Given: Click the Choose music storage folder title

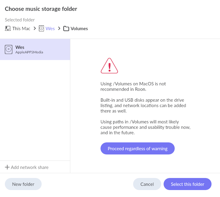Looking at the screenshot, I should [41, 9].
